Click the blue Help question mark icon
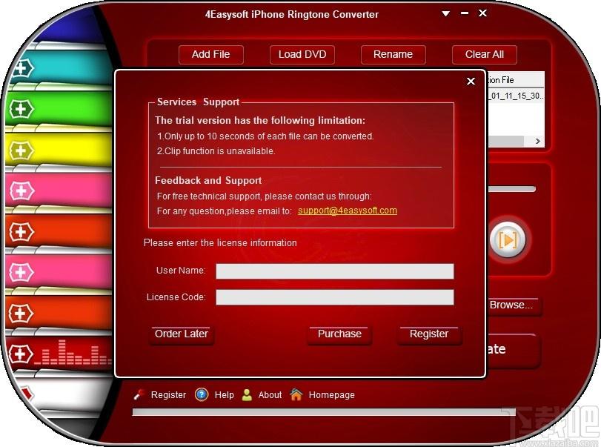Viewport: 601px width, 447px height. pyautogui.click(x=202, y=394)
